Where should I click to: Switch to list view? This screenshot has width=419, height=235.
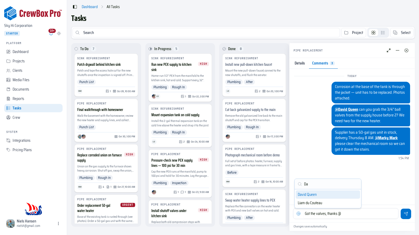tap(383, 33)
